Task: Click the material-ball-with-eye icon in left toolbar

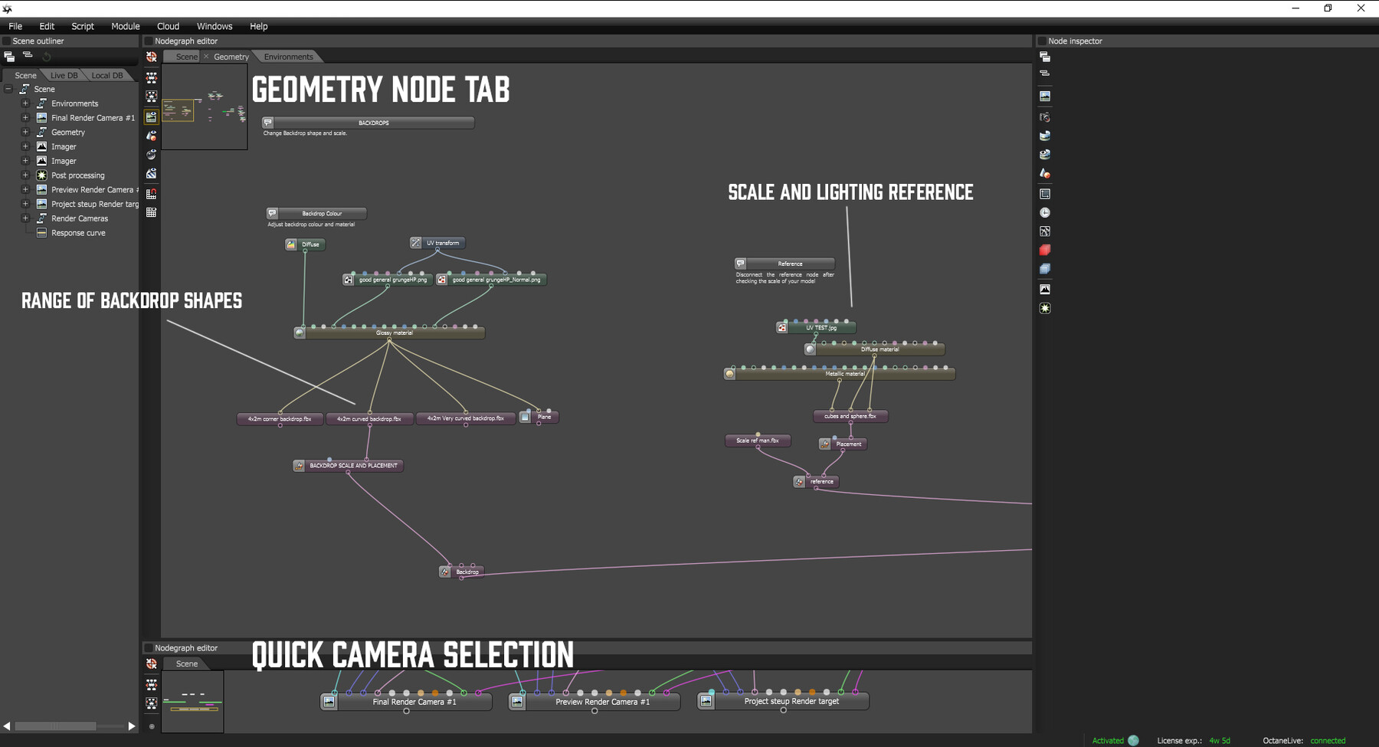Action: coord(152,154)
